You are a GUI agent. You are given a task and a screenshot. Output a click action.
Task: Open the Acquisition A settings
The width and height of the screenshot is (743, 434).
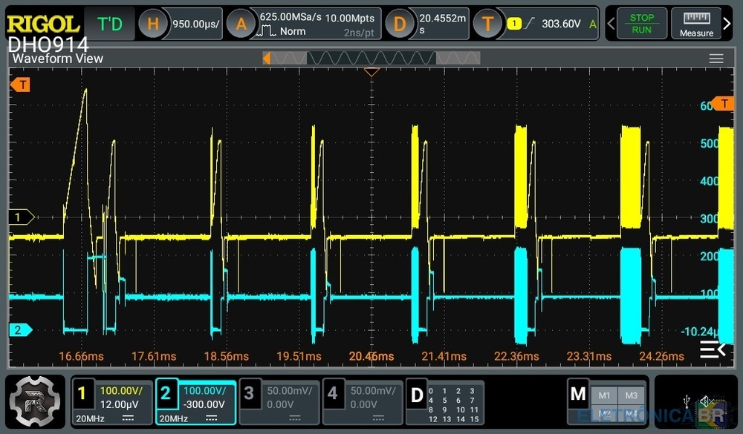[x=241, y=23]
